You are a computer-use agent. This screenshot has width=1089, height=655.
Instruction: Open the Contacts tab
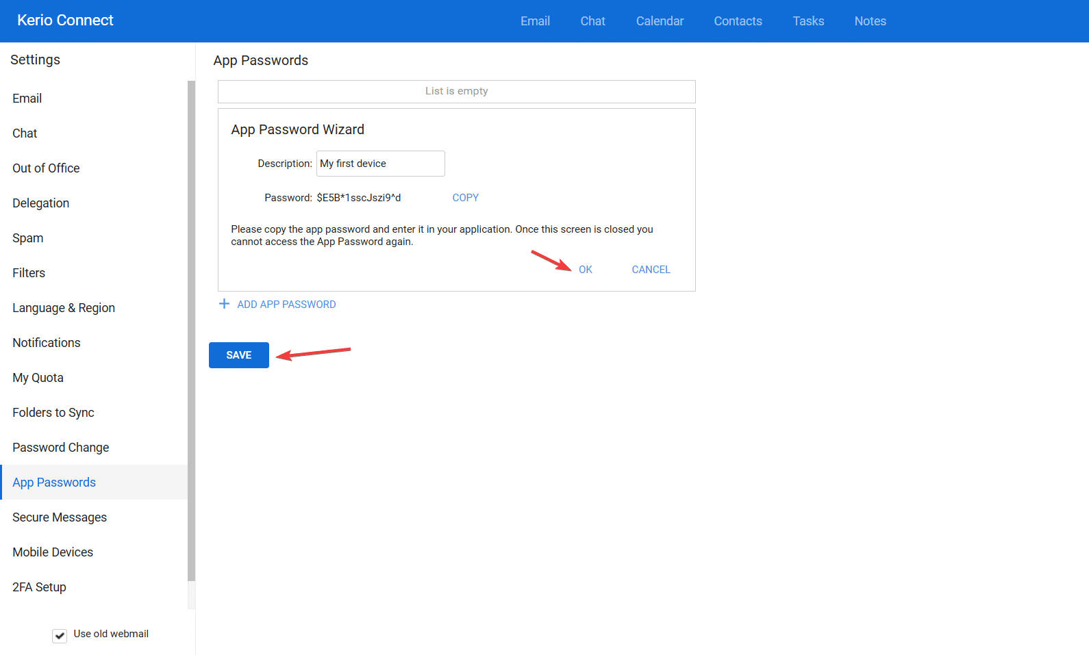tap(738, 21)
